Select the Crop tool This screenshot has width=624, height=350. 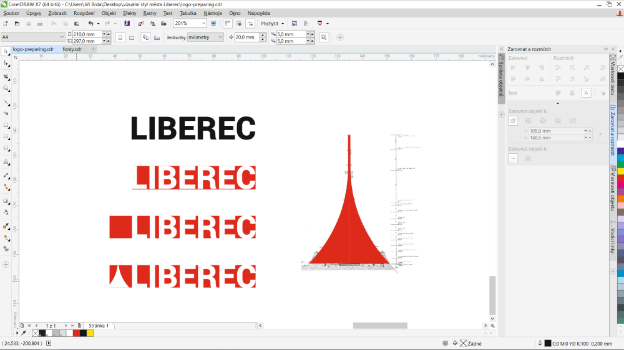point(6,76)
